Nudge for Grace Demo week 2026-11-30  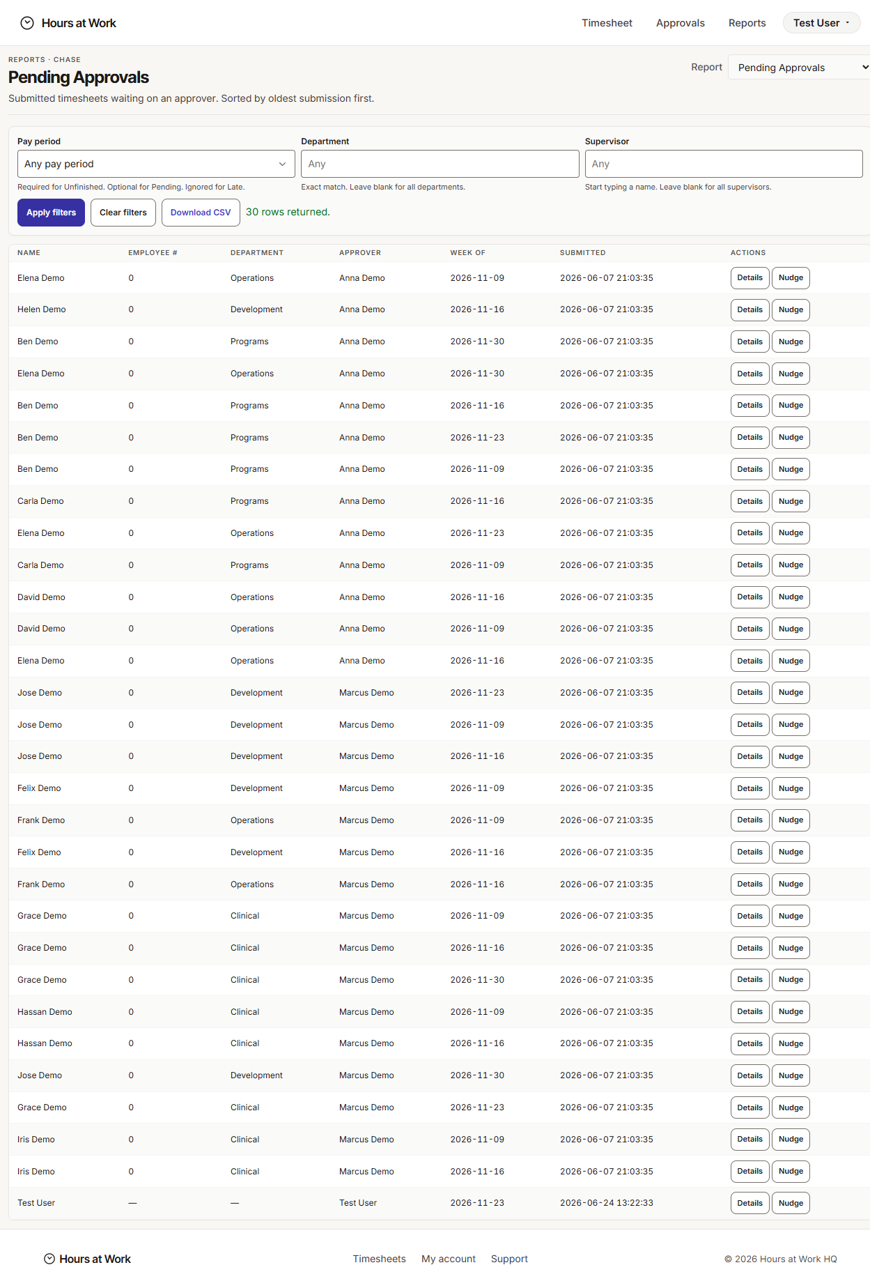pos(791,980)
